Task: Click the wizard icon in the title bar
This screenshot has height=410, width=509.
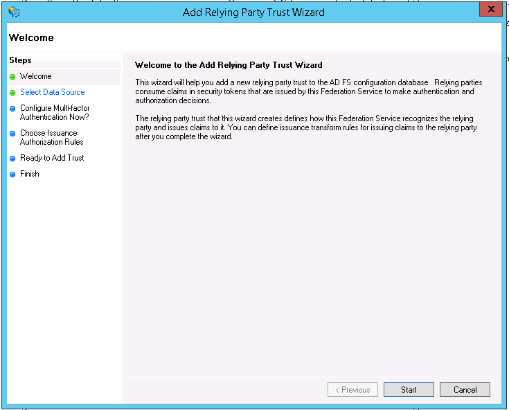Action: click(x=14, y=12)
